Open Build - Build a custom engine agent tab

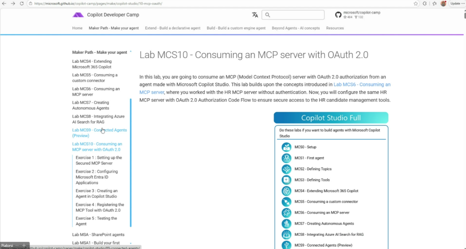pos(236,28)
